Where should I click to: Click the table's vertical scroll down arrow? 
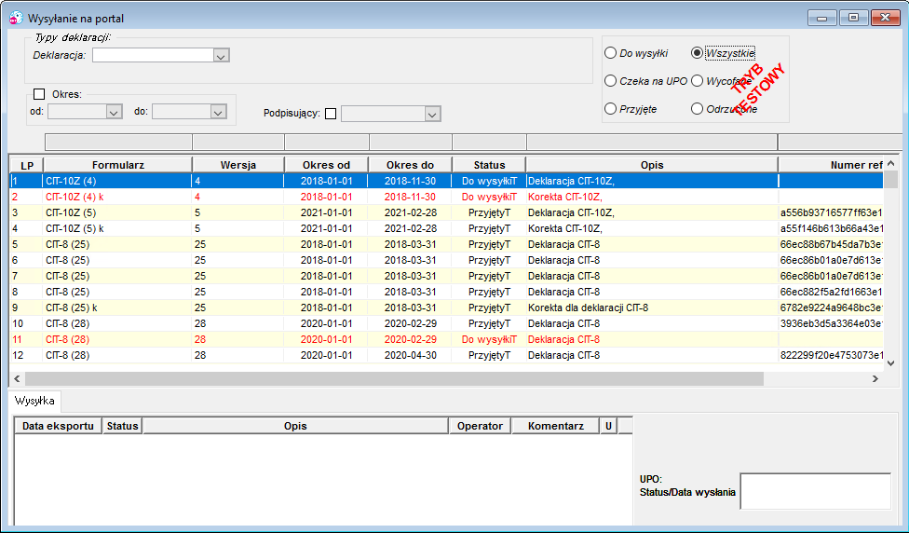891,363
